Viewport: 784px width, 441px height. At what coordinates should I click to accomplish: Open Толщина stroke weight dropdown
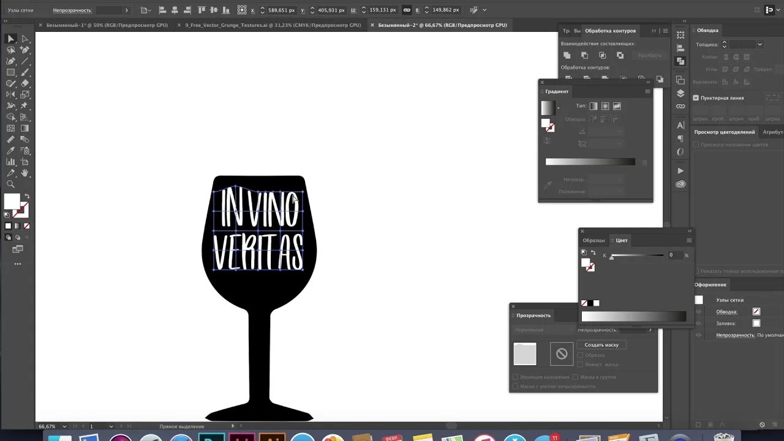pos(759,44)
